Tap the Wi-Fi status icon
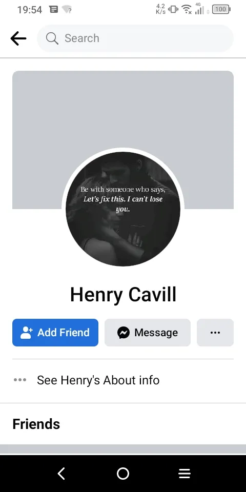 click(x=187, y=10)
